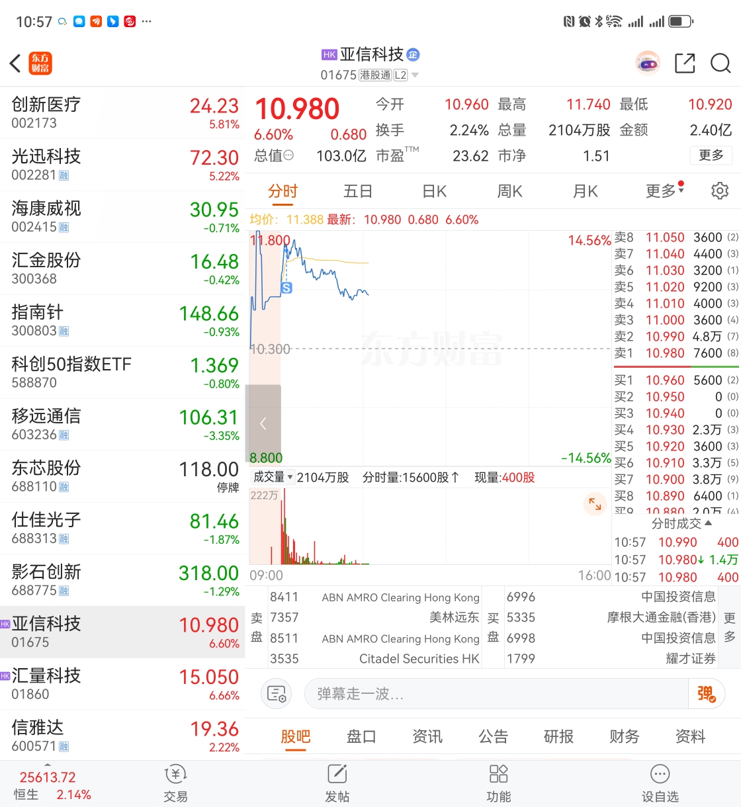Tap the blue S marker on chart
The width and height of the screenshot is (741, 807).
pyautogui.click(x=286, y=288)
